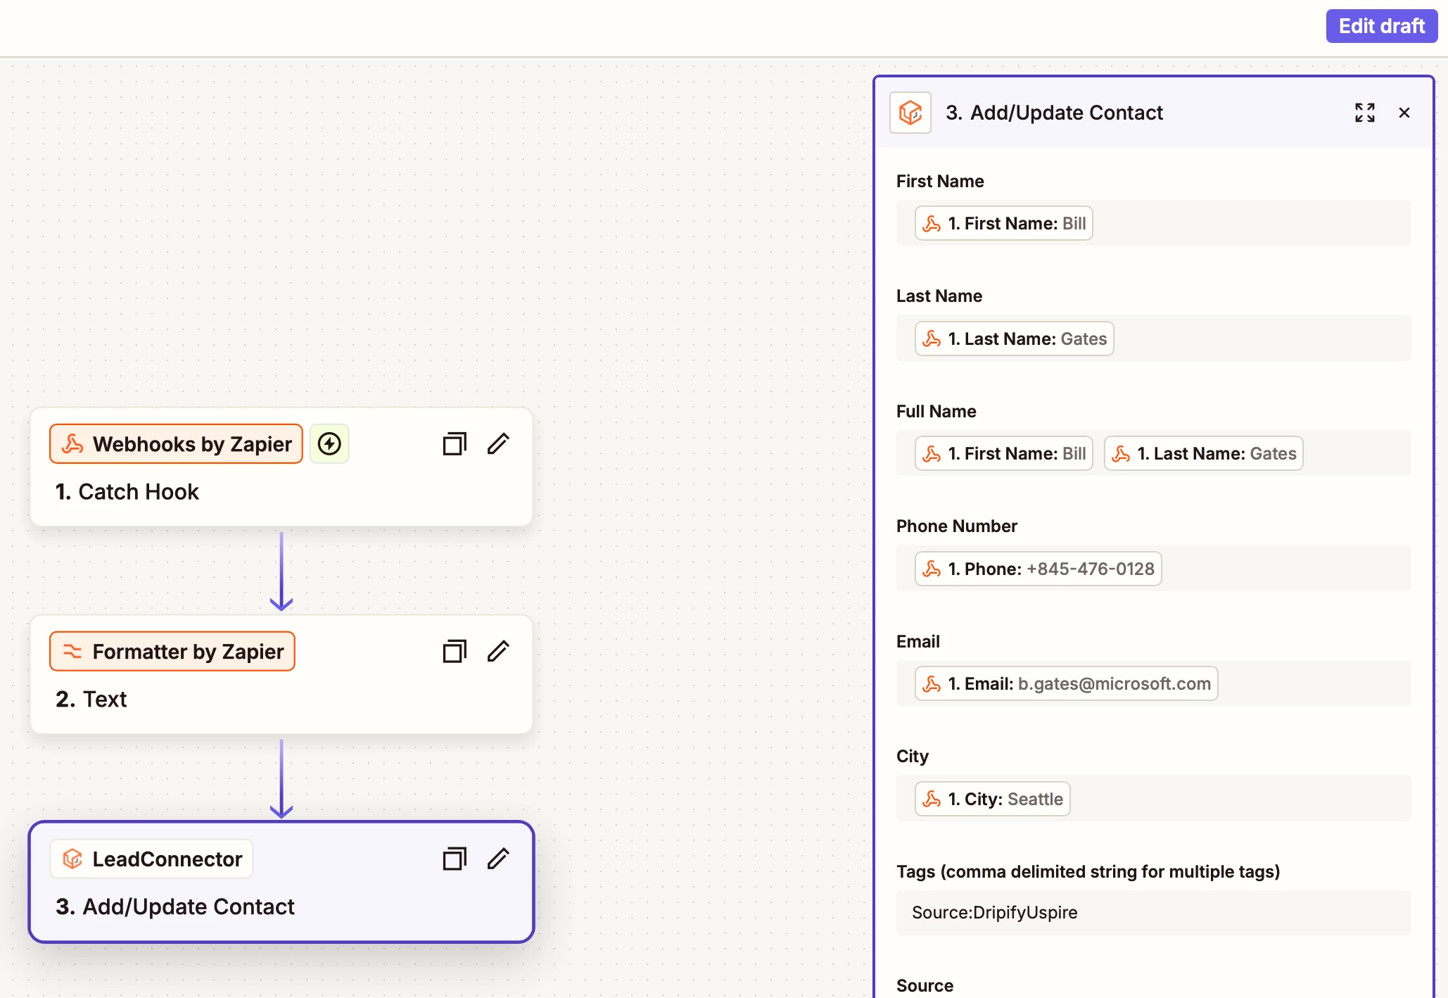Click the Last Name: Gates pill in Full Name field
The height and width of the screenshot is (998, 1448).
[x=1203, y=454]
